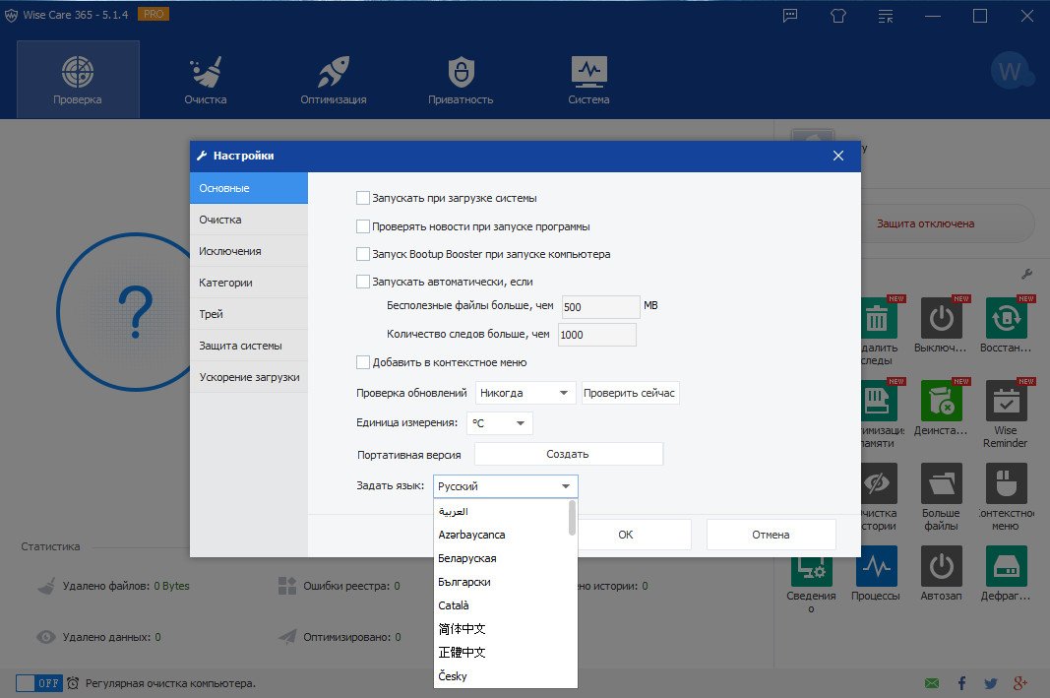Enable Запускать при загрузке системы checkbox
1050x698 pixels.
363,198
